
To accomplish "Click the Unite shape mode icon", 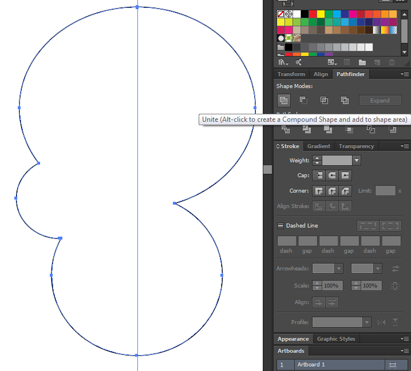I will pyautogui.click(x=283, y=101).
